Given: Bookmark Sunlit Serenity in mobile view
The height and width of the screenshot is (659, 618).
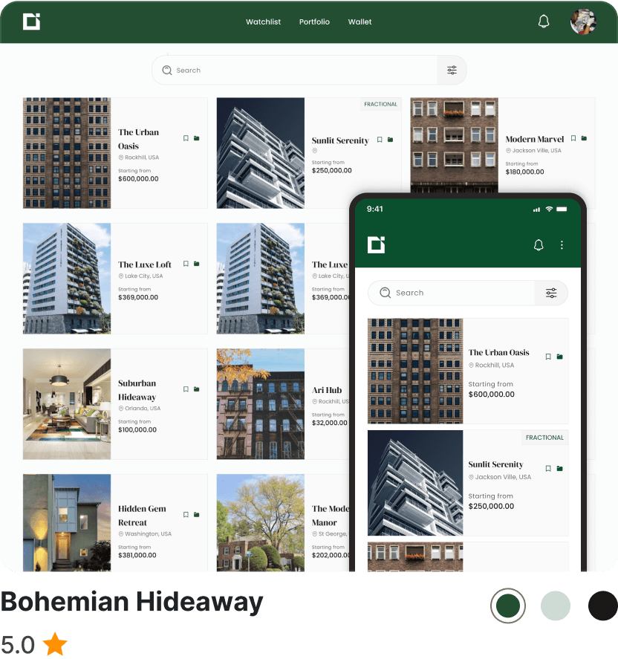Looking at the screenshot, I should (548, 468).
